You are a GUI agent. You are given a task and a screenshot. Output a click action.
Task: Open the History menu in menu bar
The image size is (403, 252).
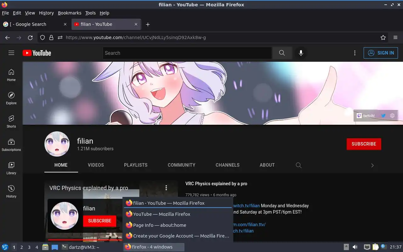click(46, 13)
